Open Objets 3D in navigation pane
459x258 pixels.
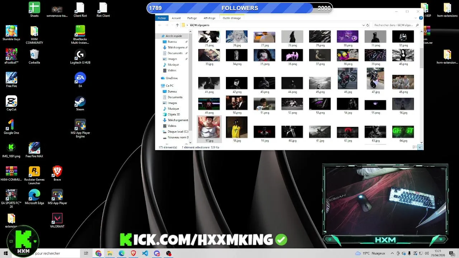171,114
